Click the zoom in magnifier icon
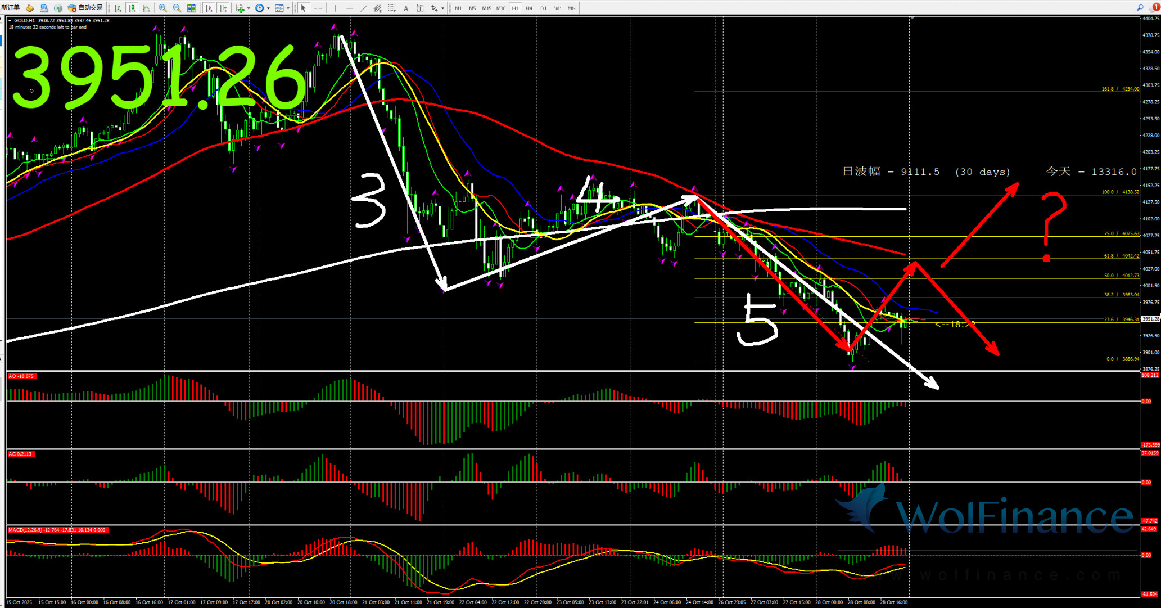The height and width of the screenshot is (608, 1161). coord(162,8)
